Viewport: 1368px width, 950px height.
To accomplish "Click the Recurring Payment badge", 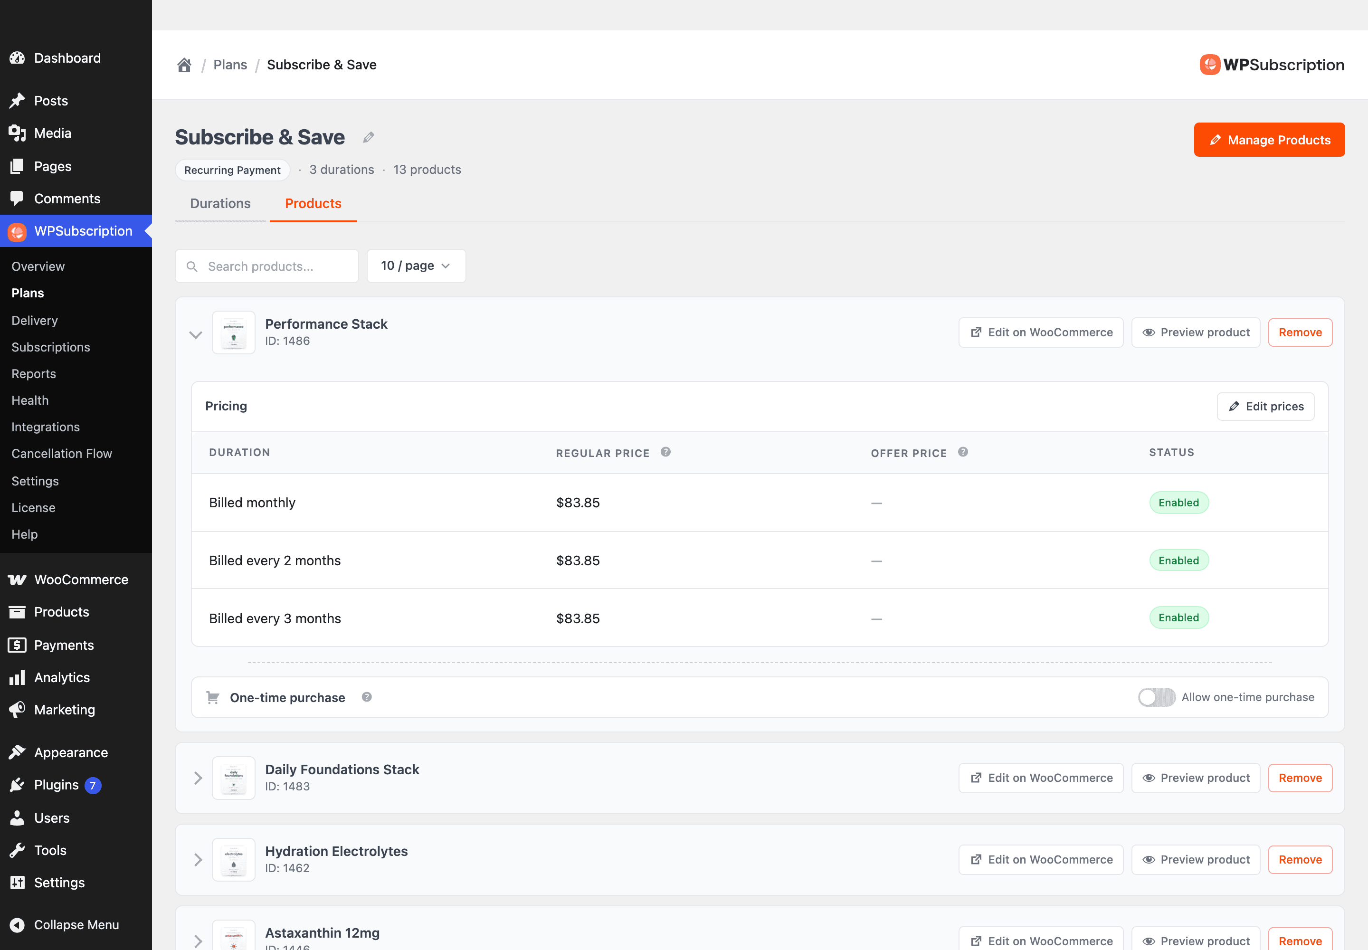I will pyautogui.click(x=232, y=170).
